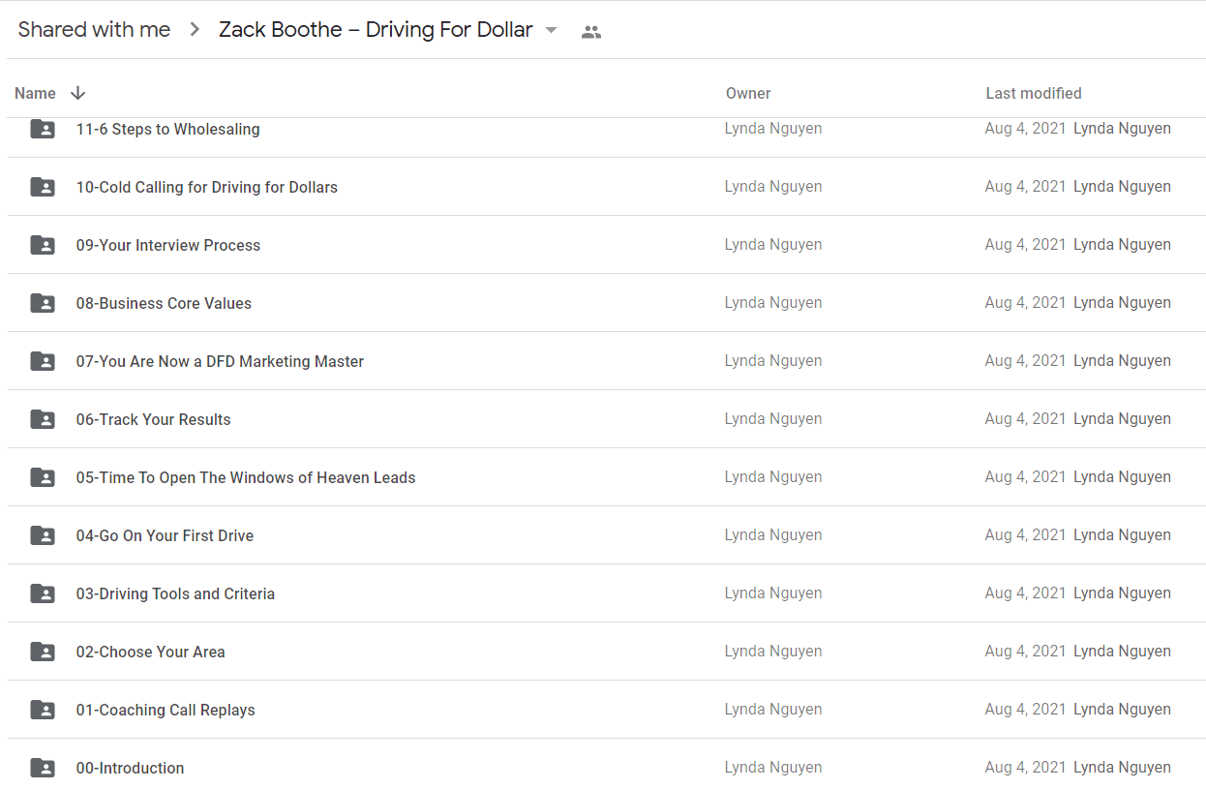This screenshot has width=1206, height=790.
Task: Click the shared people icon in breadcrumb
Action: click(591, 31)
